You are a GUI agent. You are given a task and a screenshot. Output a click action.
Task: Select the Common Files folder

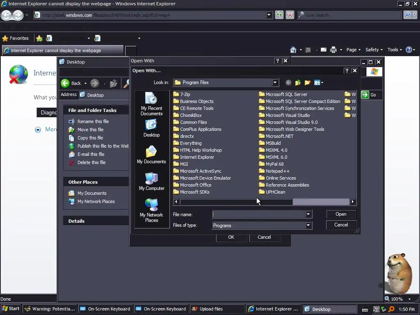(x=190, y=122)
